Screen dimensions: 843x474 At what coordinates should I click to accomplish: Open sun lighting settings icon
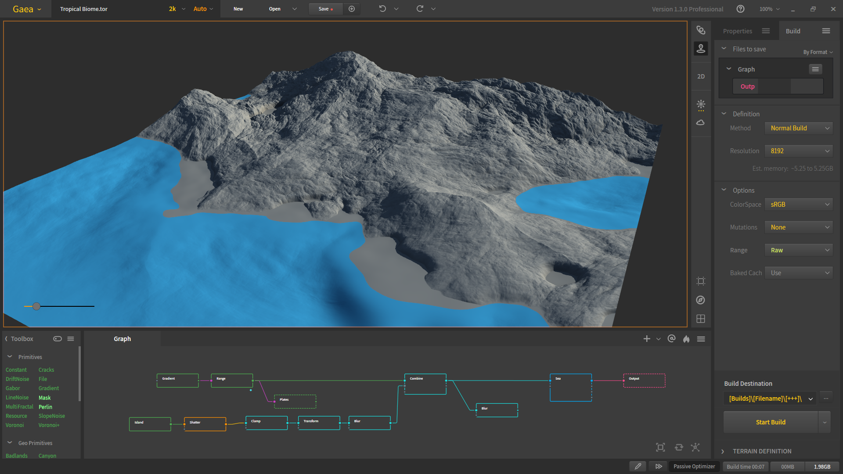(701, 104)
